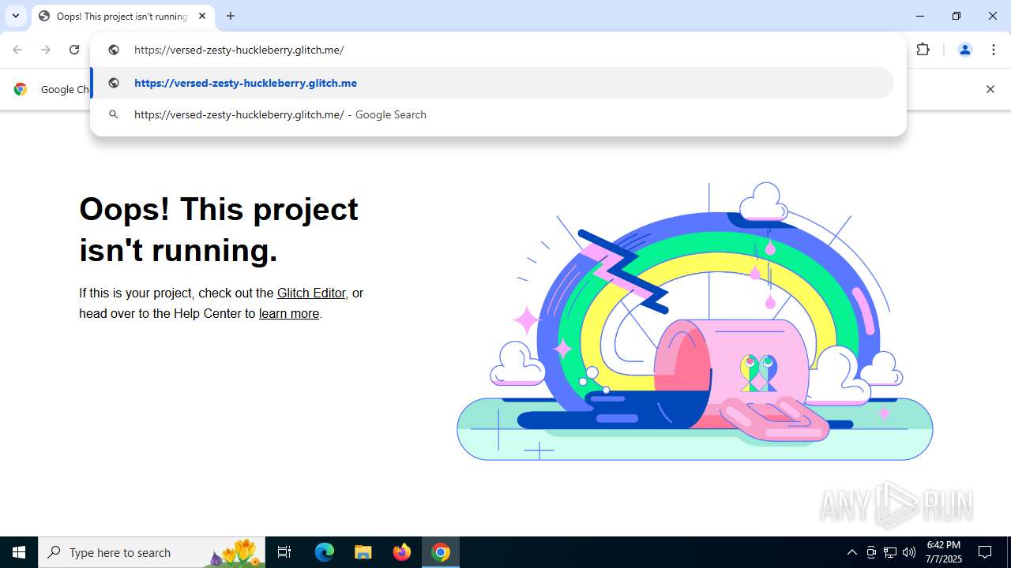
Task: Select the versed-zesty-huckleberry.glitch.me URL suggestion
Action: point(493,83)
